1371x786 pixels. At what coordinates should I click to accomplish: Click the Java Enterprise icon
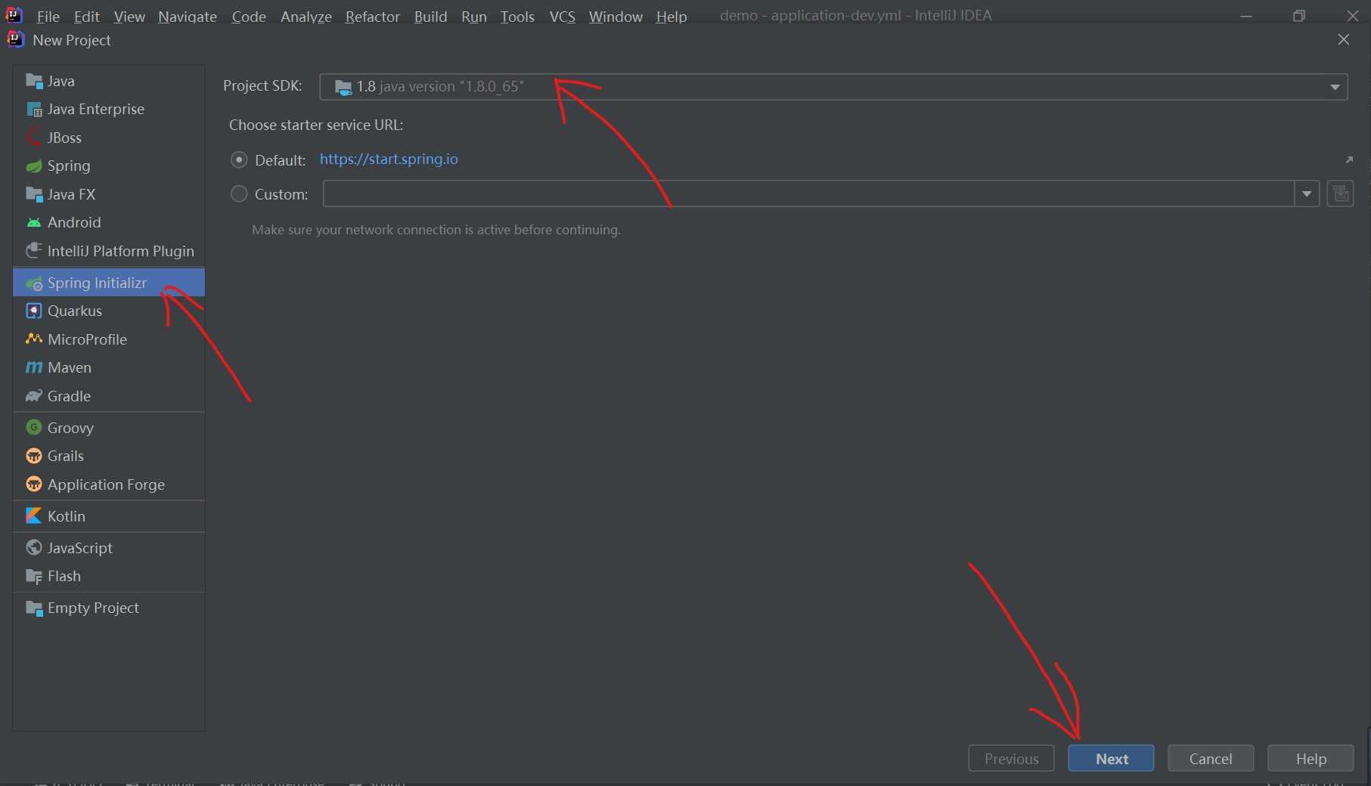point(34,110)
